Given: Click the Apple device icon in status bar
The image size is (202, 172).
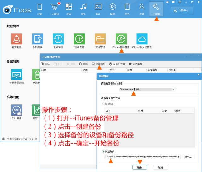Looking at the screenshot, I should (3, 139).
